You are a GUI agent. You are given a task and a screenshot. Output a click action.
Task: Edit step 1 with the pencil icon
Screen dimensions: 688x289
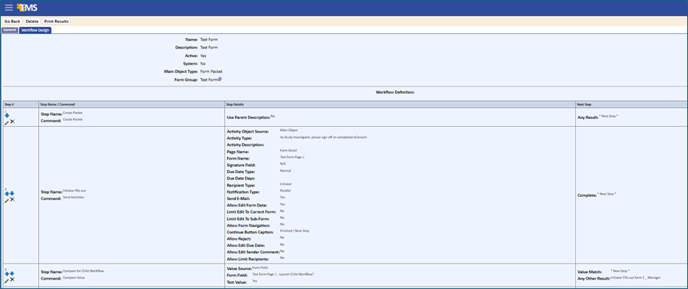coord(6,122)
